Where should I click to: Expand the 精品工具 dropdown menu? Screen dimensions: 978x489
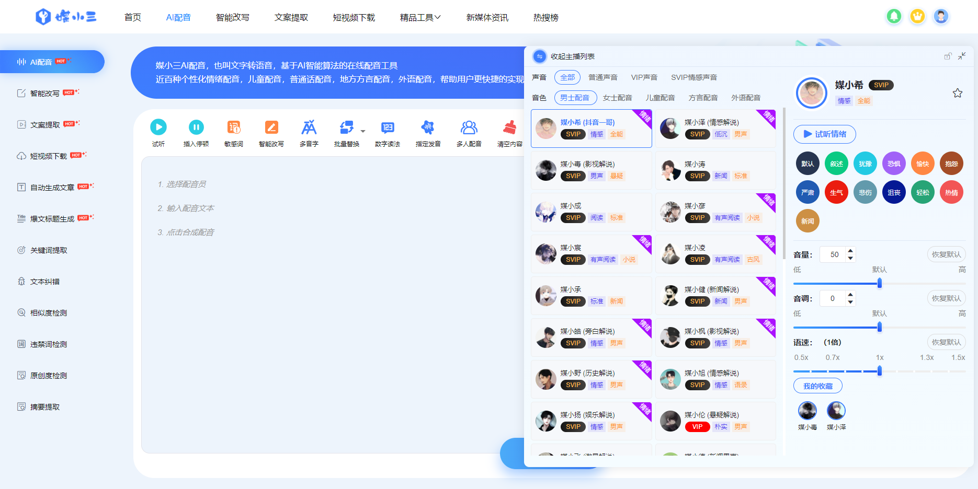[x=420, y=18]
